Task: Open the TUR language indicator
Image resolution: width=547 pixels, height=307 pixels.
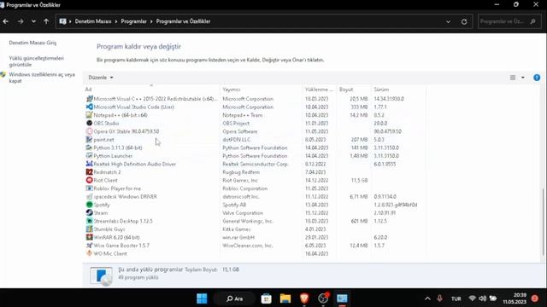Action: [x=456, y=298]
